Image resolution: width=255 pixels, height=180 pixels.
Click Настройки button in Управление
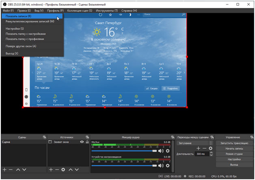[x=234, y=159]
